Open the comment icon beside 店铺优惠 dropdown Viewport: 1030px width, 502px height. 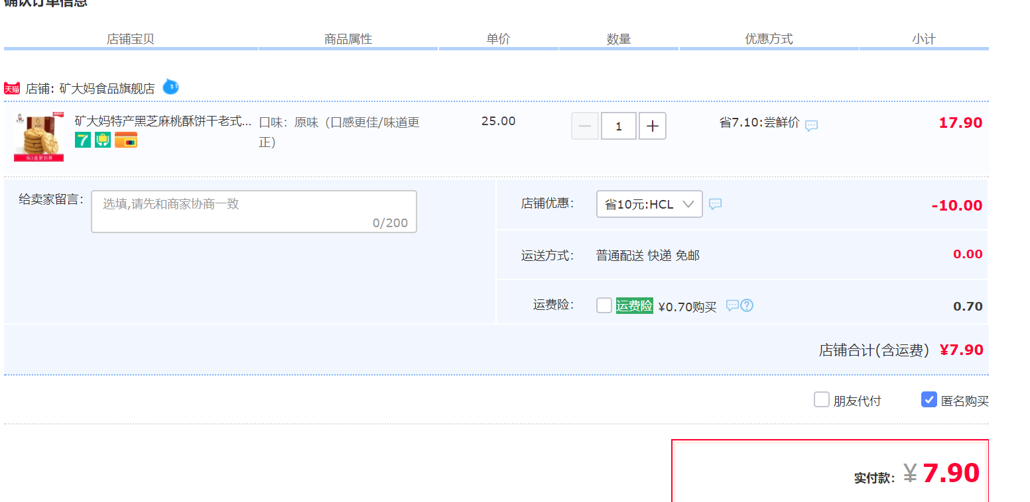point(715,204)
